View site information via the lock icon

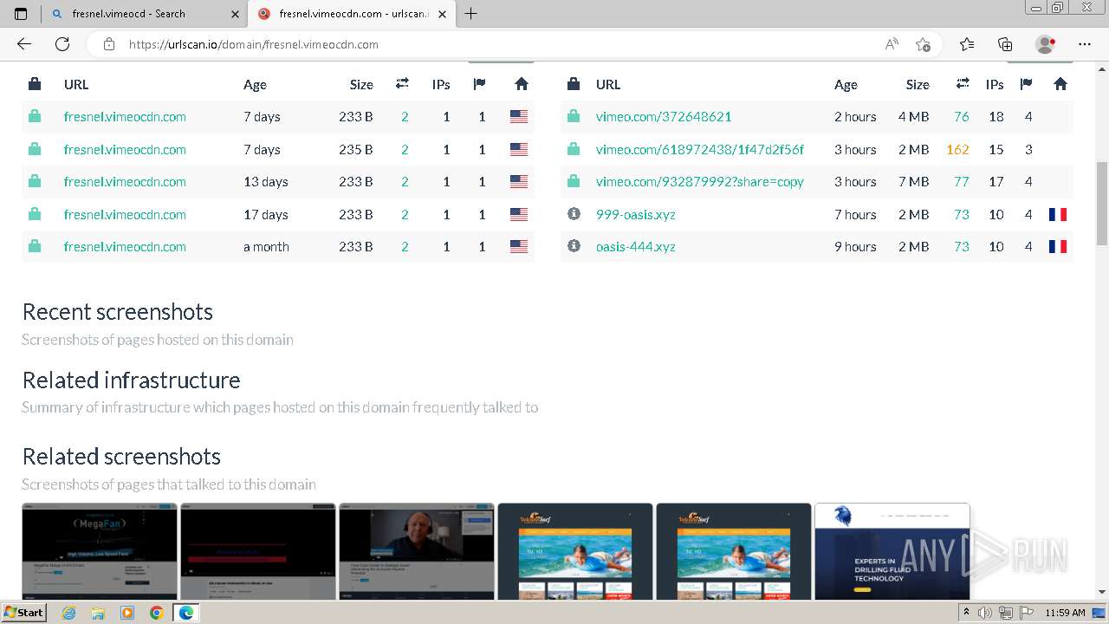coord(108,44)
